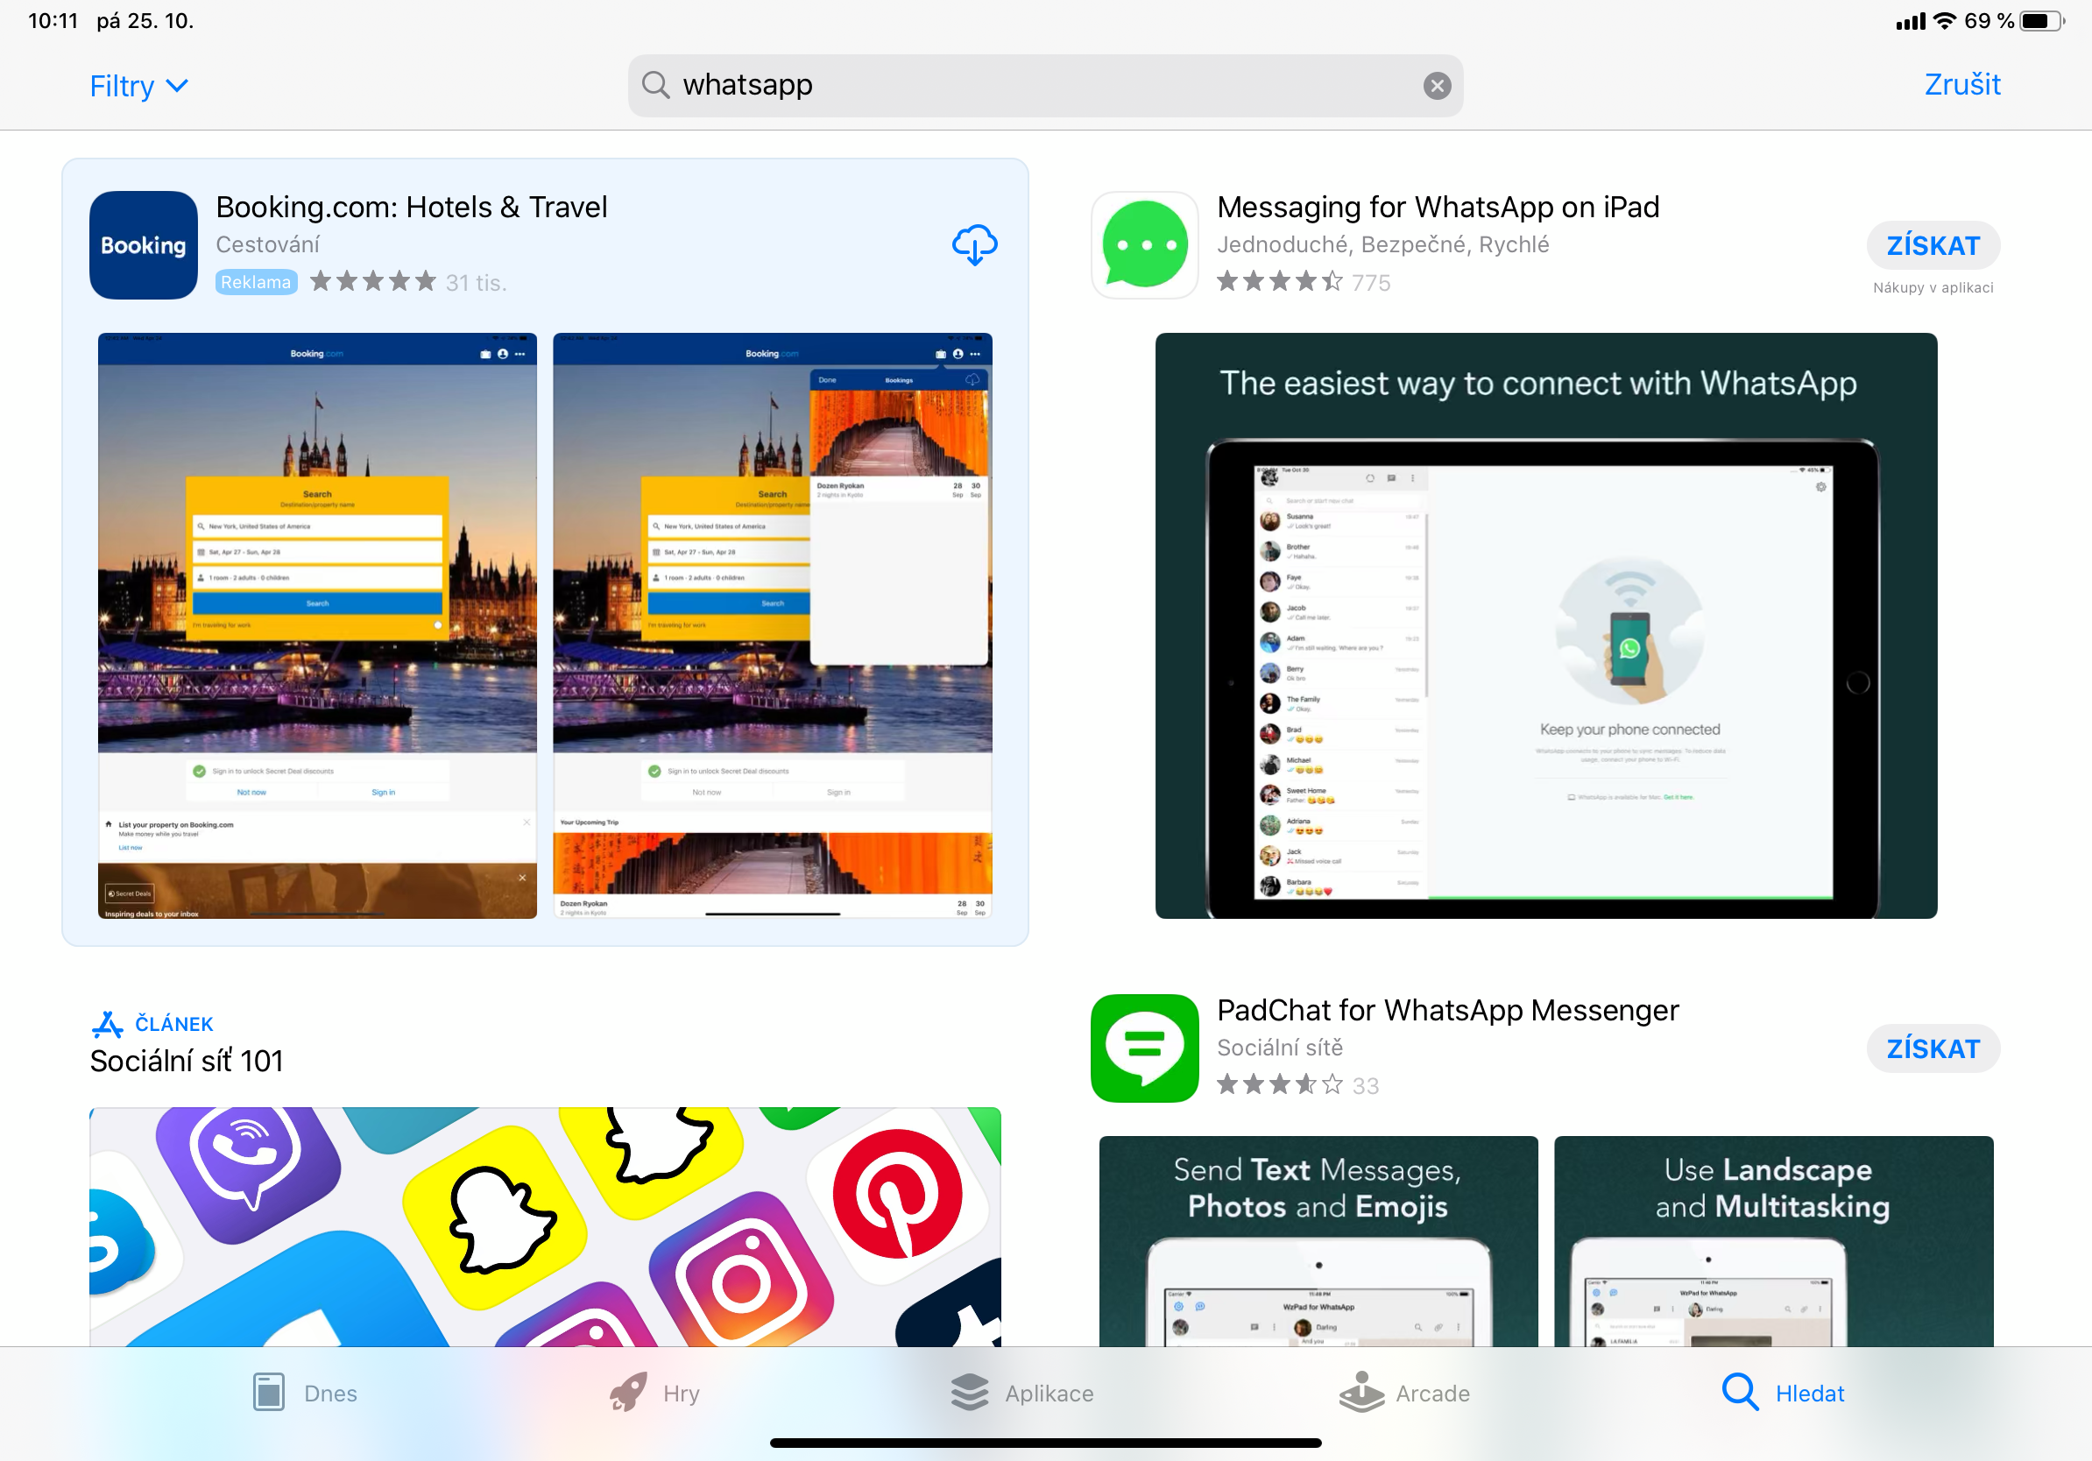
Task: Switch to the Hry games tab
Action: tap(654, 1393)
